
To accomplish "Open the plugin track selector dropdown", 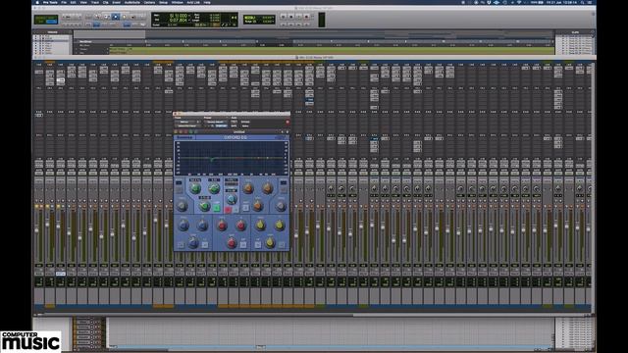I will click(187, 122).
